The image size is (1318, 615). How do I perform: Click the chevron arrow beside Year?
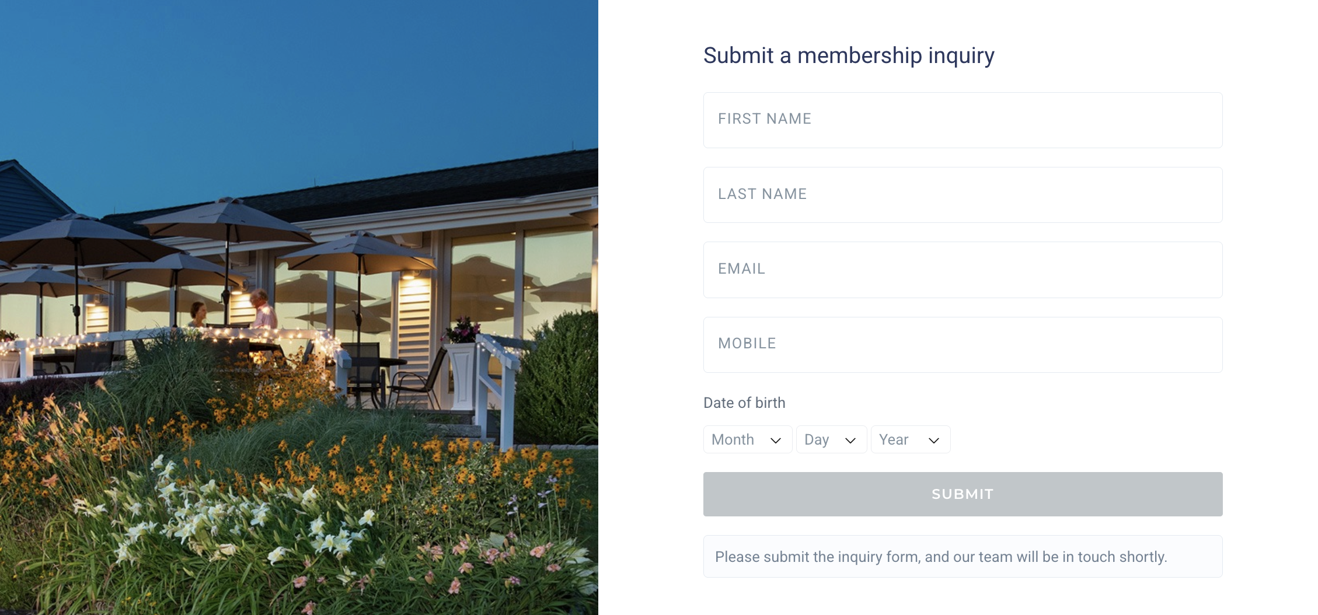(x=934, y=441)
